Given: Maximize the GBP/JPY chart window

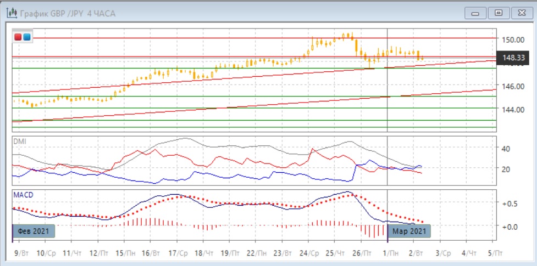Looking at the screenshot, I should [499, 13].
